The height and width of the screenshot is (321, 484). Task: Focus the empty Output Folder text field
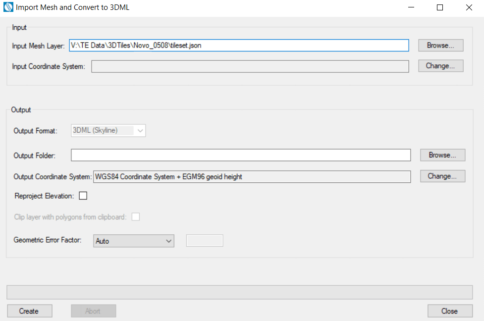241,155
